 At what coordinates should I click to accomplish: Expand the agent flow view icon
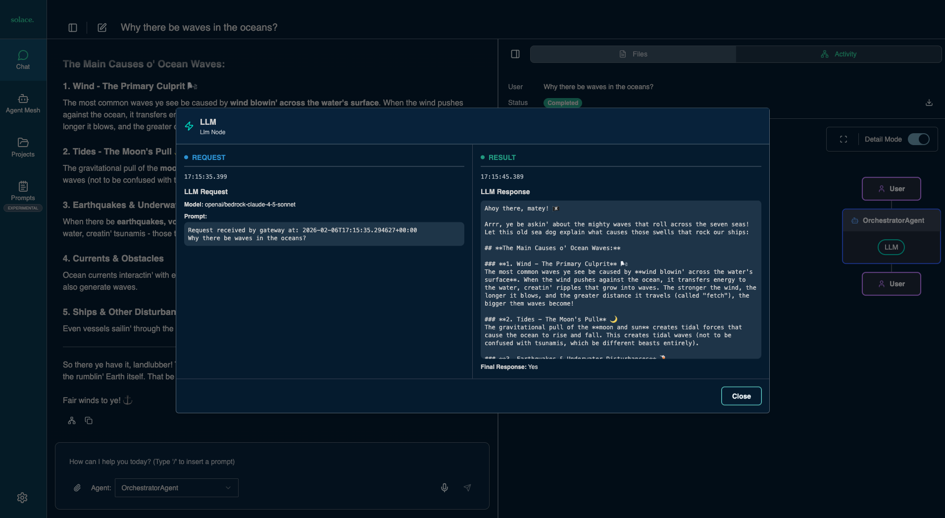point(844,139)
